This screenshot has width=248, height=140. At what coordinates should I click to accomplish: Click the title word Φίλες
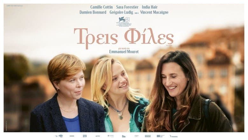pos(149,36)
